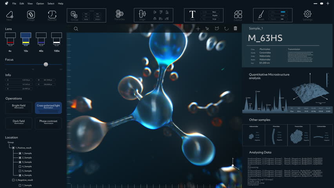Click the Focus slider handle
This screenshot has width=334, height=188.
pyautogui.click(x=46, y=64)
